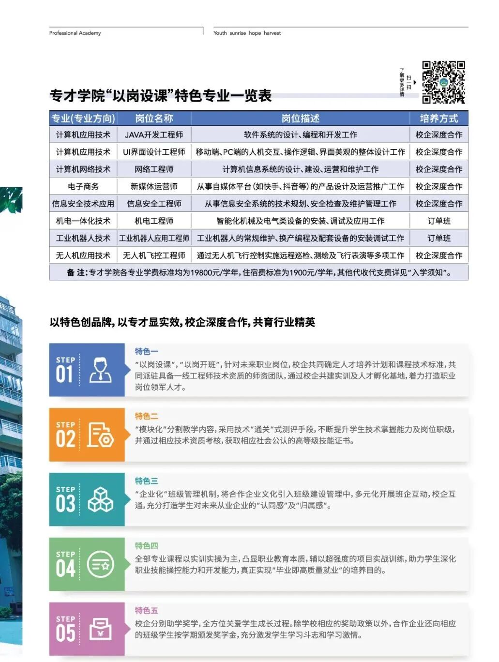499x662 pixels.
Task: Select the STEP 03 stacked cubes icon
Action: (x=101, y=500)
